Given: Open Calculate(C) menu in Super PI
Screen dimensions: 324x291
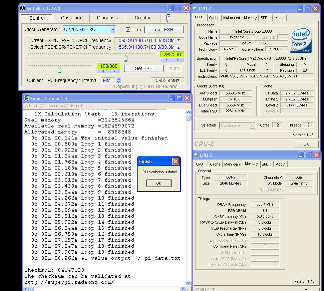Looking at the screenshot, I should tap(34, 106).
